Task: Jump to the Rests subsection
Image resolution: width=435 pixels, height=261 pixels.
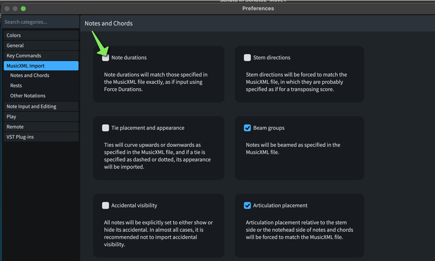Action: point(16,85)
